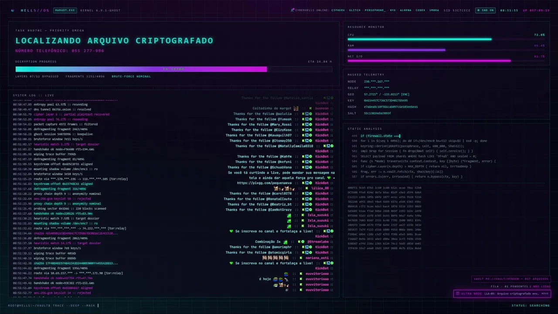Viewport: 558px width, 314px height.
Task: Click the verified badge in the @IamNotGrazy row
Action: pyautogui.click(x=310, y=210)
